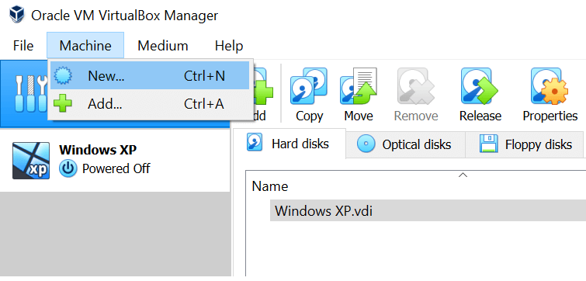Click the Powered Off status icon
Viewport: 586px width, 281px height.
pyautogui.click(x=68, y=169)
